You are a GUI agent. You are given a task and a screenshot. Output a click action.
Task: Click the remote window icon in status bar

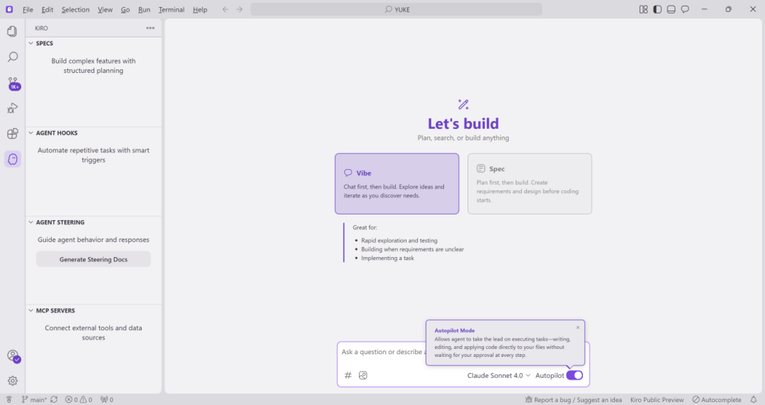tap(8, 399)
